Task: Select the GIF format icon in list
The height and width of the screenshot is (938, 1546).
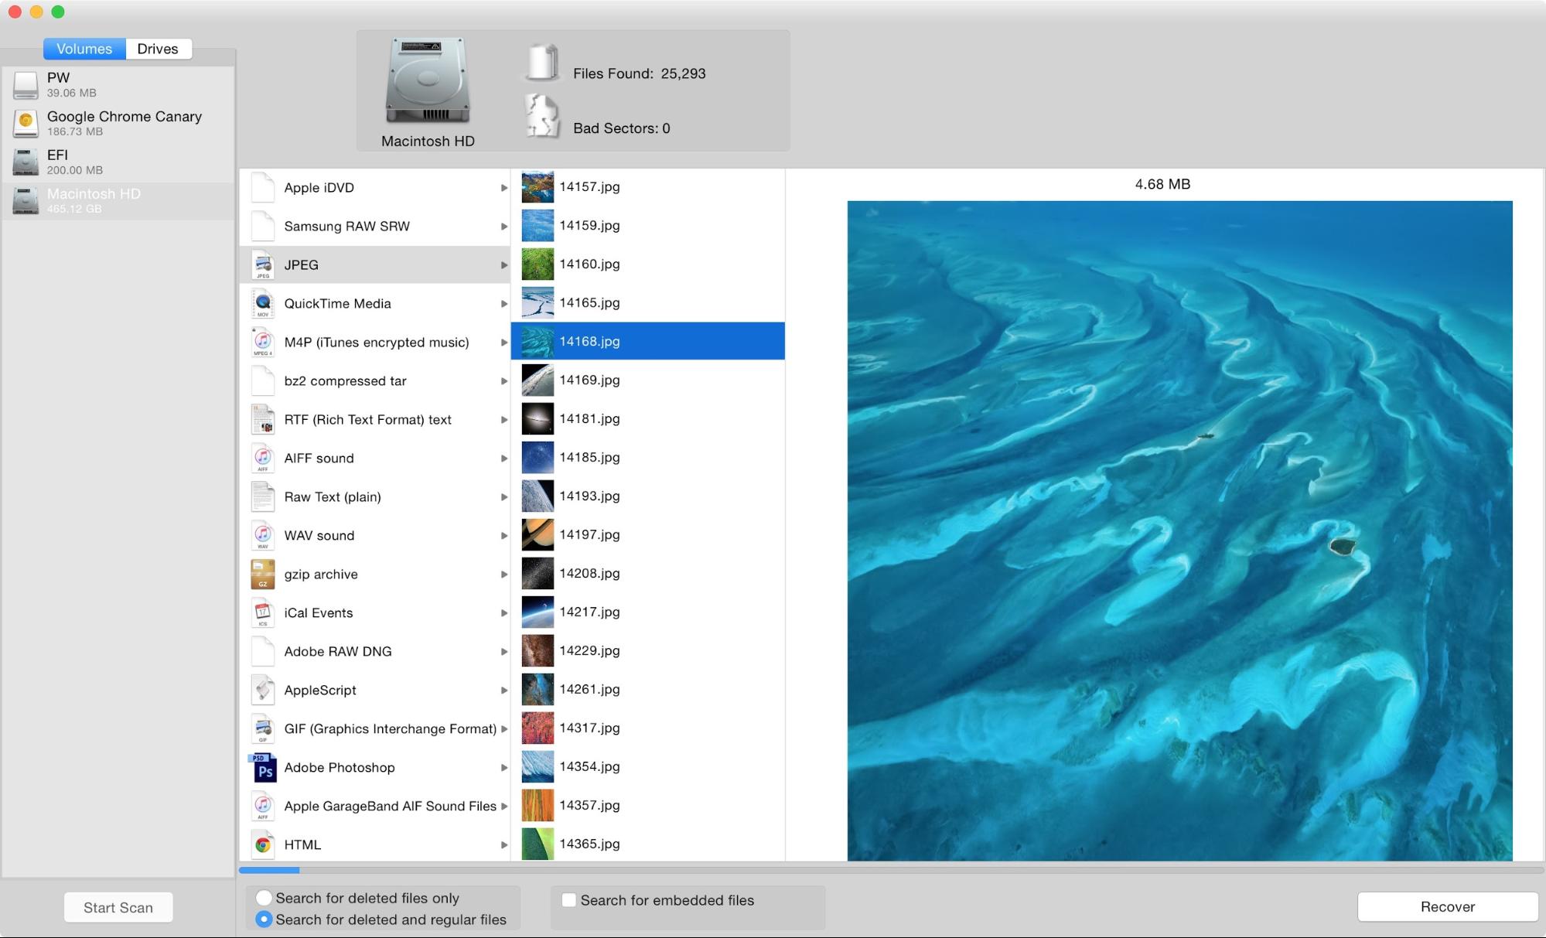Action: click(263, 728)
